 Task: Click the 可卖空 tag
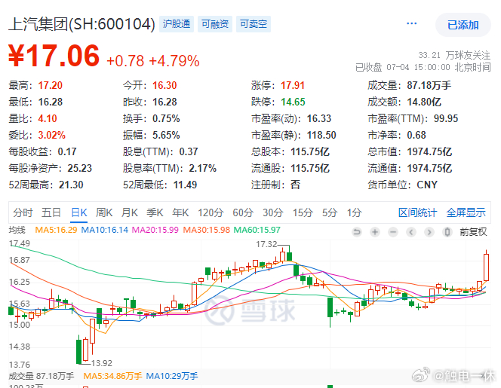click(254, 24)
